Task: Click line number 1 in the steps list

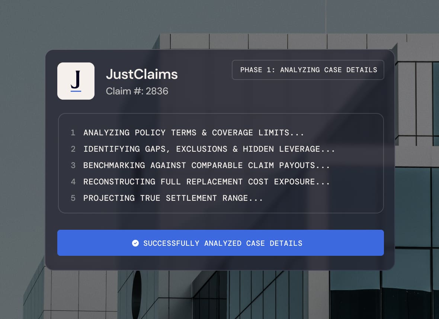Action: point(73,133)
